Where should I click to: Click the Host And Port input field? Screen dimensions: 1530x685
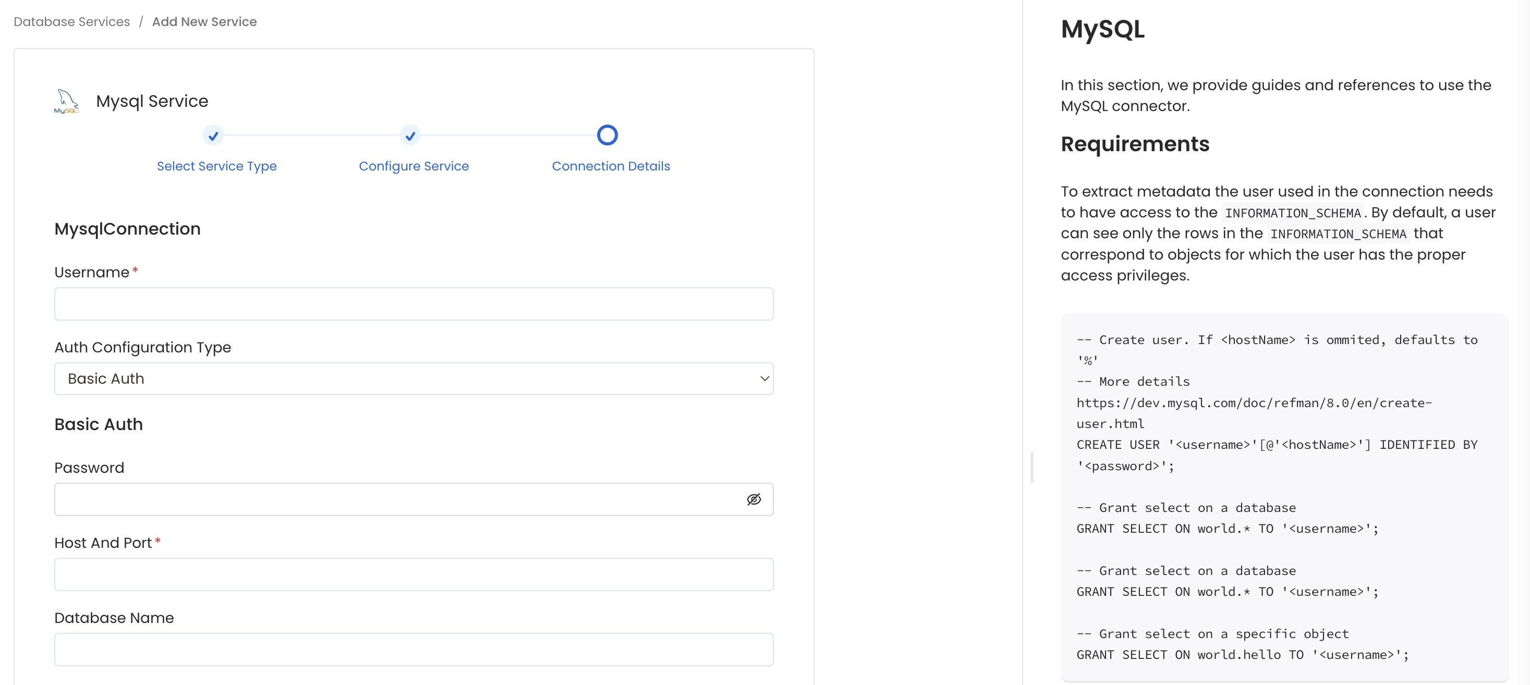414,574
